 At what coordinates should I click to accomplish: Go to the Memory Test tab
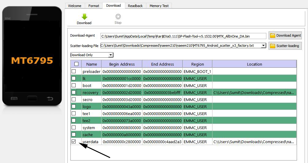159,6
